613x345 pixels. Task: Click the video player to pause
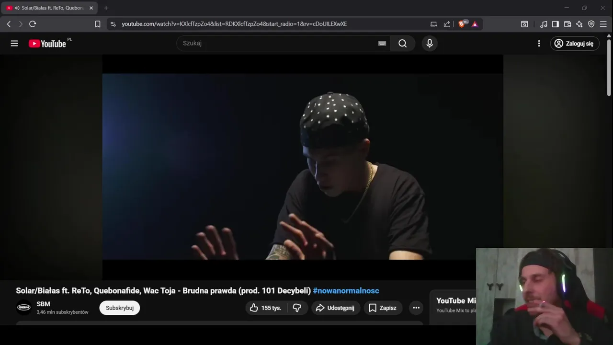click(x=302, y=167)
